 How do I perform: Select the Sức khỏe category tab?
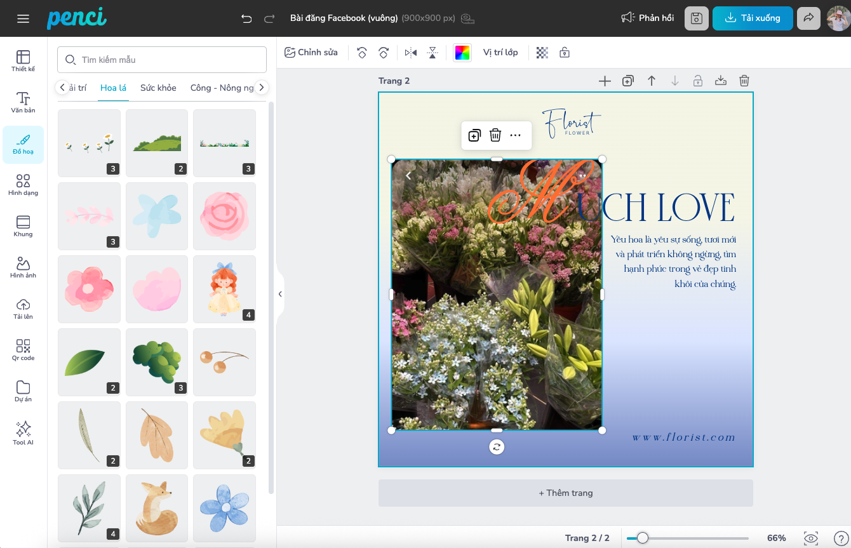158,88
